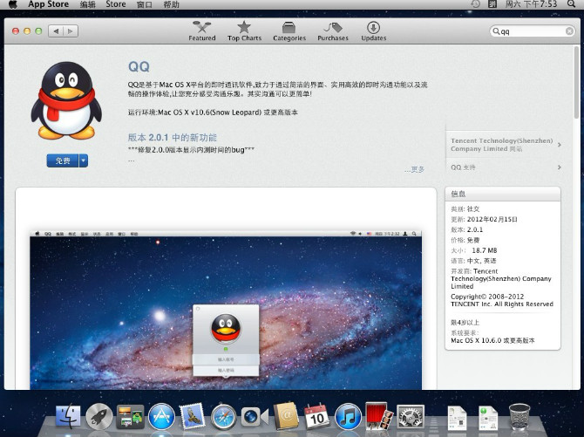Navigate back with the left arrow

click(54, 31)
